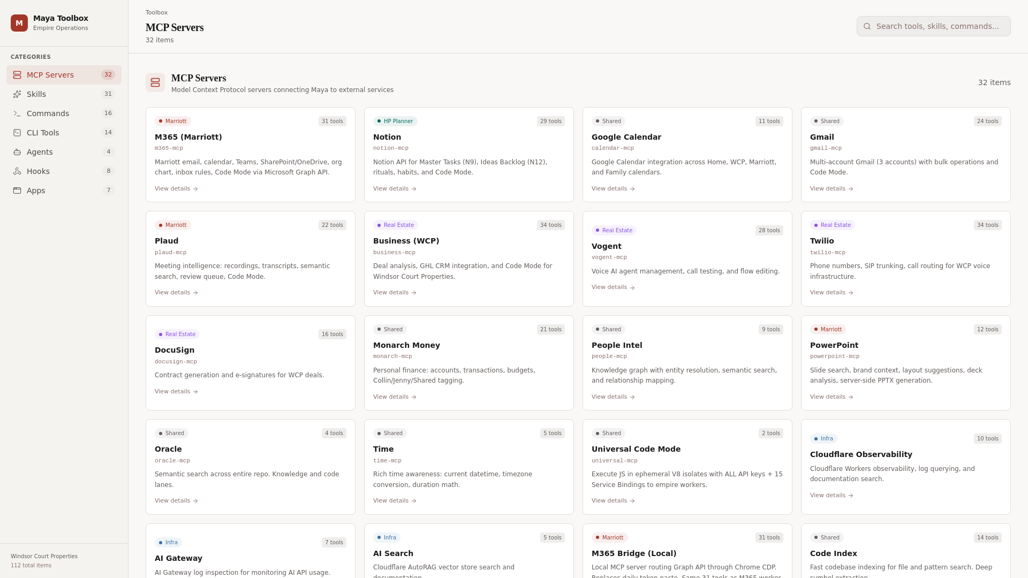Click the 'powerpoint-mcp' identifier text
The height and width of the screenshot is (578, 1028).
click(x=835, y=356)
